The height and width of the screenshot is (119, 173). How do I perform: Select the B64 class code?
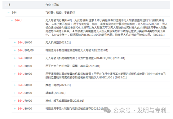(x=14, y=13)
